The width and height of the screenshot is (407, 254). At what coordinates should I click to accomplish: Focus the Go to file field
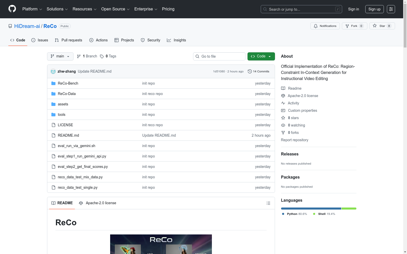[x=219, y=56]
